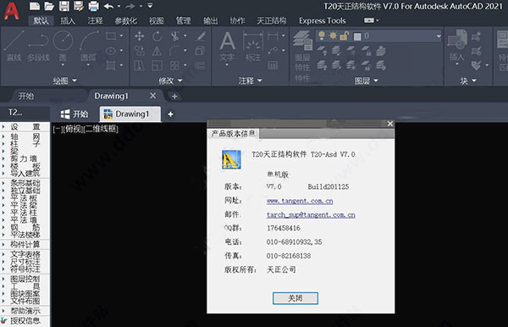This screenshot has width=508, height=327.
Task: Open the 文字 text tool dropdown arrow
Action: point(227,65)
